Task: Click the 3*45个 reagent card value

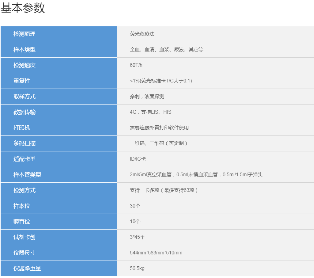Action: (x=137, y=237)
